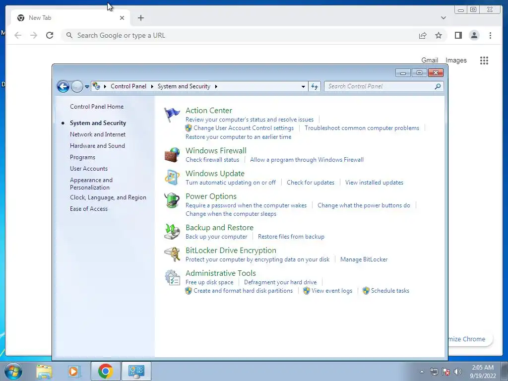Bookmark this tab with the star icon
Image resolution: width=508 pixels, height=381 pixels.
click(x=439, y=35)
